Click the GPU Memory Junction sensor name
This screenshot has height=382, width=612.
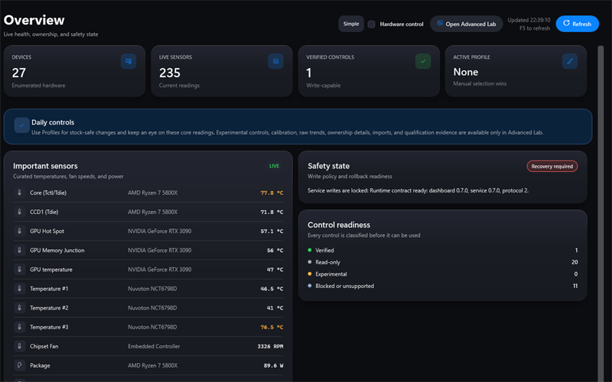tap(57, 251)
